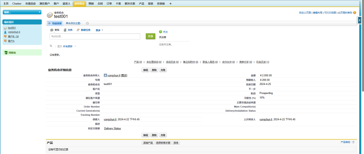Viewport: 364px width, 154px height.
Task: Click the 结束日期 value 2024-4-25
Action: [265, 84]
